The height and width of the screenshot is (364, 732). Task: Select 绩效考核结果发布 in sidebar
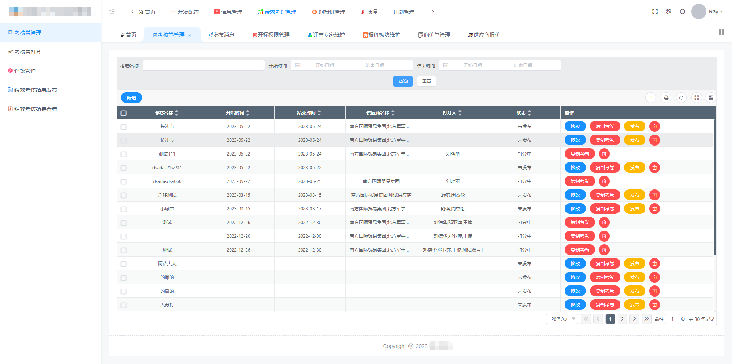point(51,90)
